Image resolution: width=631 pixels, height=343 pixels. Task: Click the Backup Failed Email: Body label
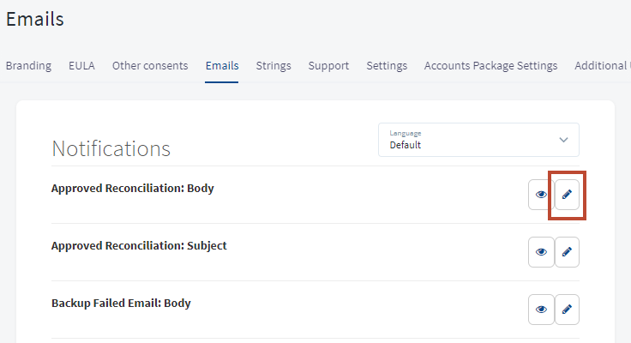[x=121, y=304]
